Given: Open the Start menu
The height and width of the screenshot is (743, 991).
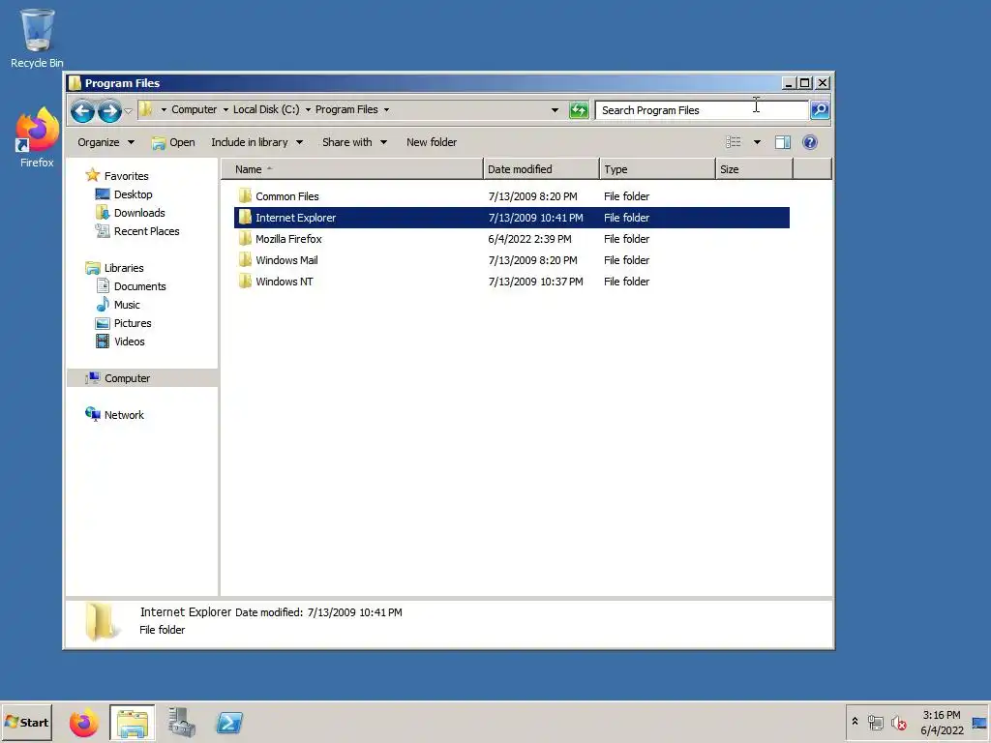Looking at the screenshot, I should point(26,722).
